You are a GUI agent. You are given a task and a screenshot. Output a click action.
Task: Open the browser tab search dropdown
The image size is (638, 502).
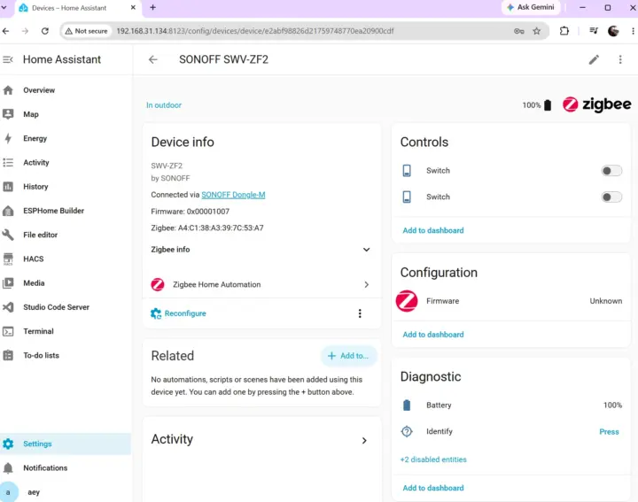[x=4, y=7]
